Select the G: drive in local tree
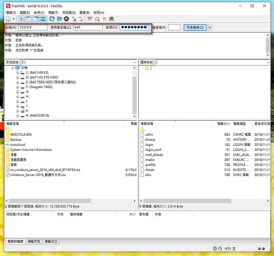Screen dimensions: 274x256 [27, 92]
